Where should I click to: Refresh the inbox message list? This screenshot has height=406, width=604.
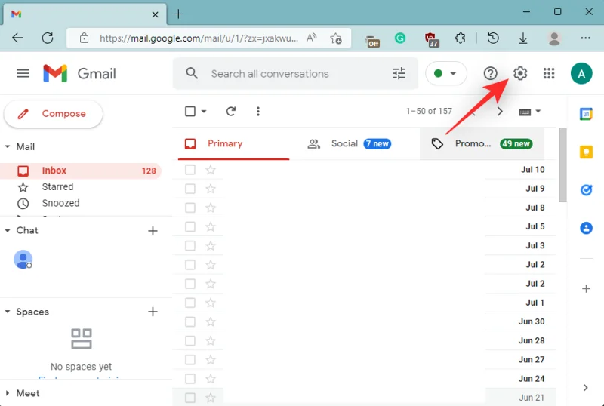click(231, 112)
